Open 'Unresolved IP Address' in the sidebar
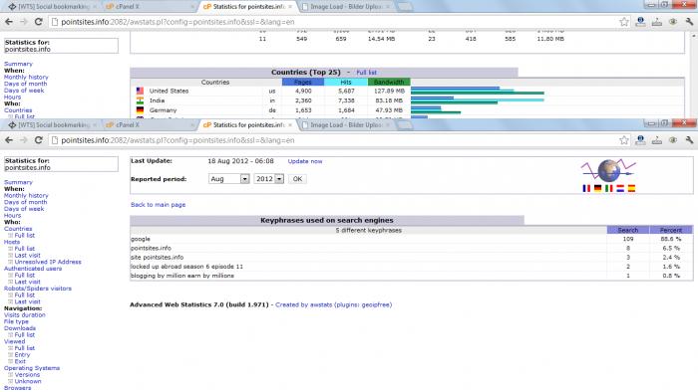 coord(48,262)
